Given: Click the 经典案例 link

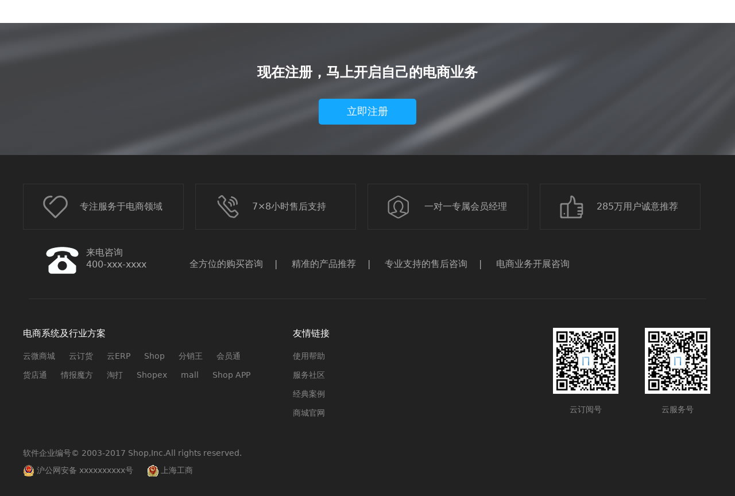Looking at the screenshot, I should tap(308, 394).
